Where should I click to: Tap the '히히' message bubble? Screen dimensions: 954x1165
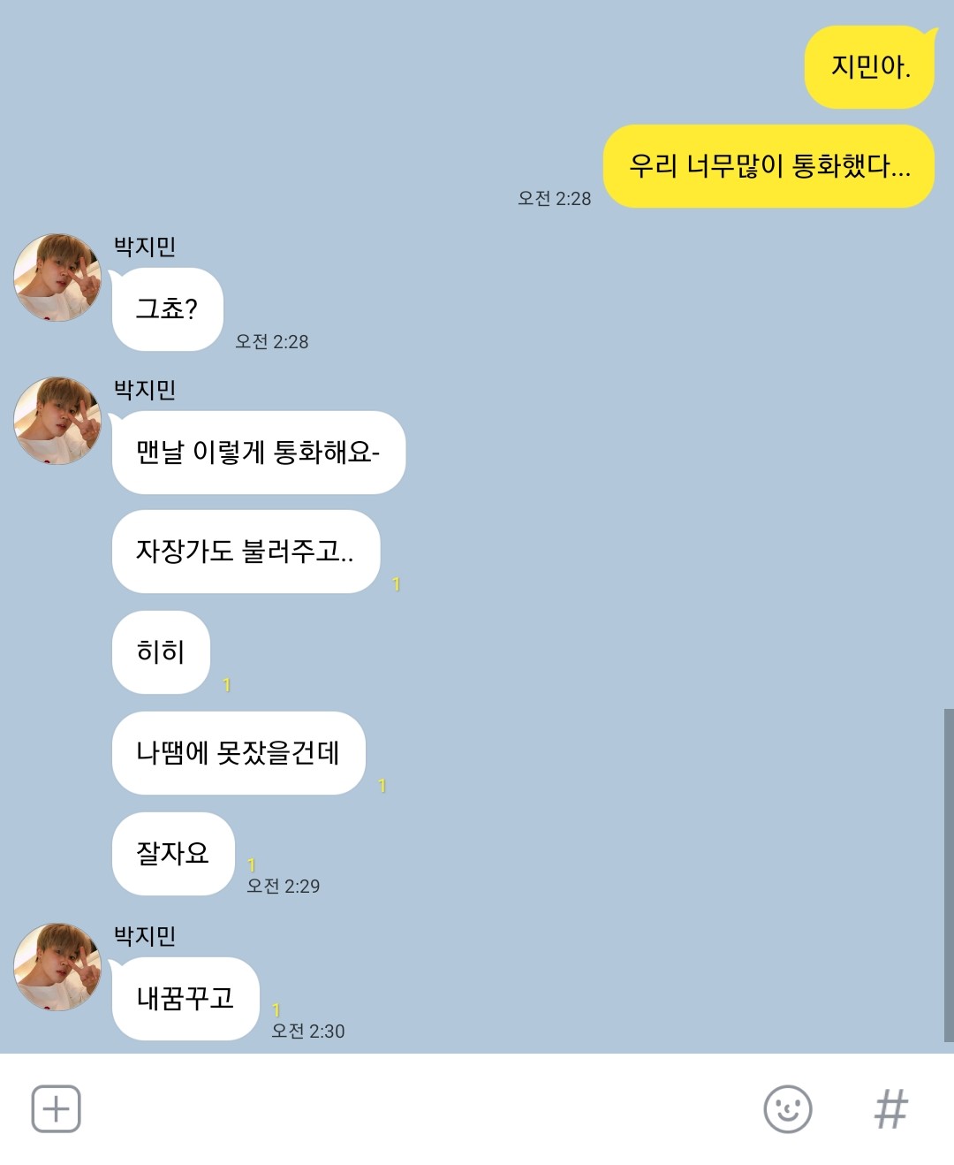point(161,652)
